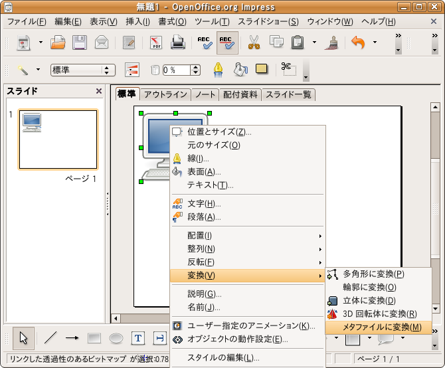445x368 pixels.
Task: Run the spellcheck ABC icon
Action: tap(205, 43)
